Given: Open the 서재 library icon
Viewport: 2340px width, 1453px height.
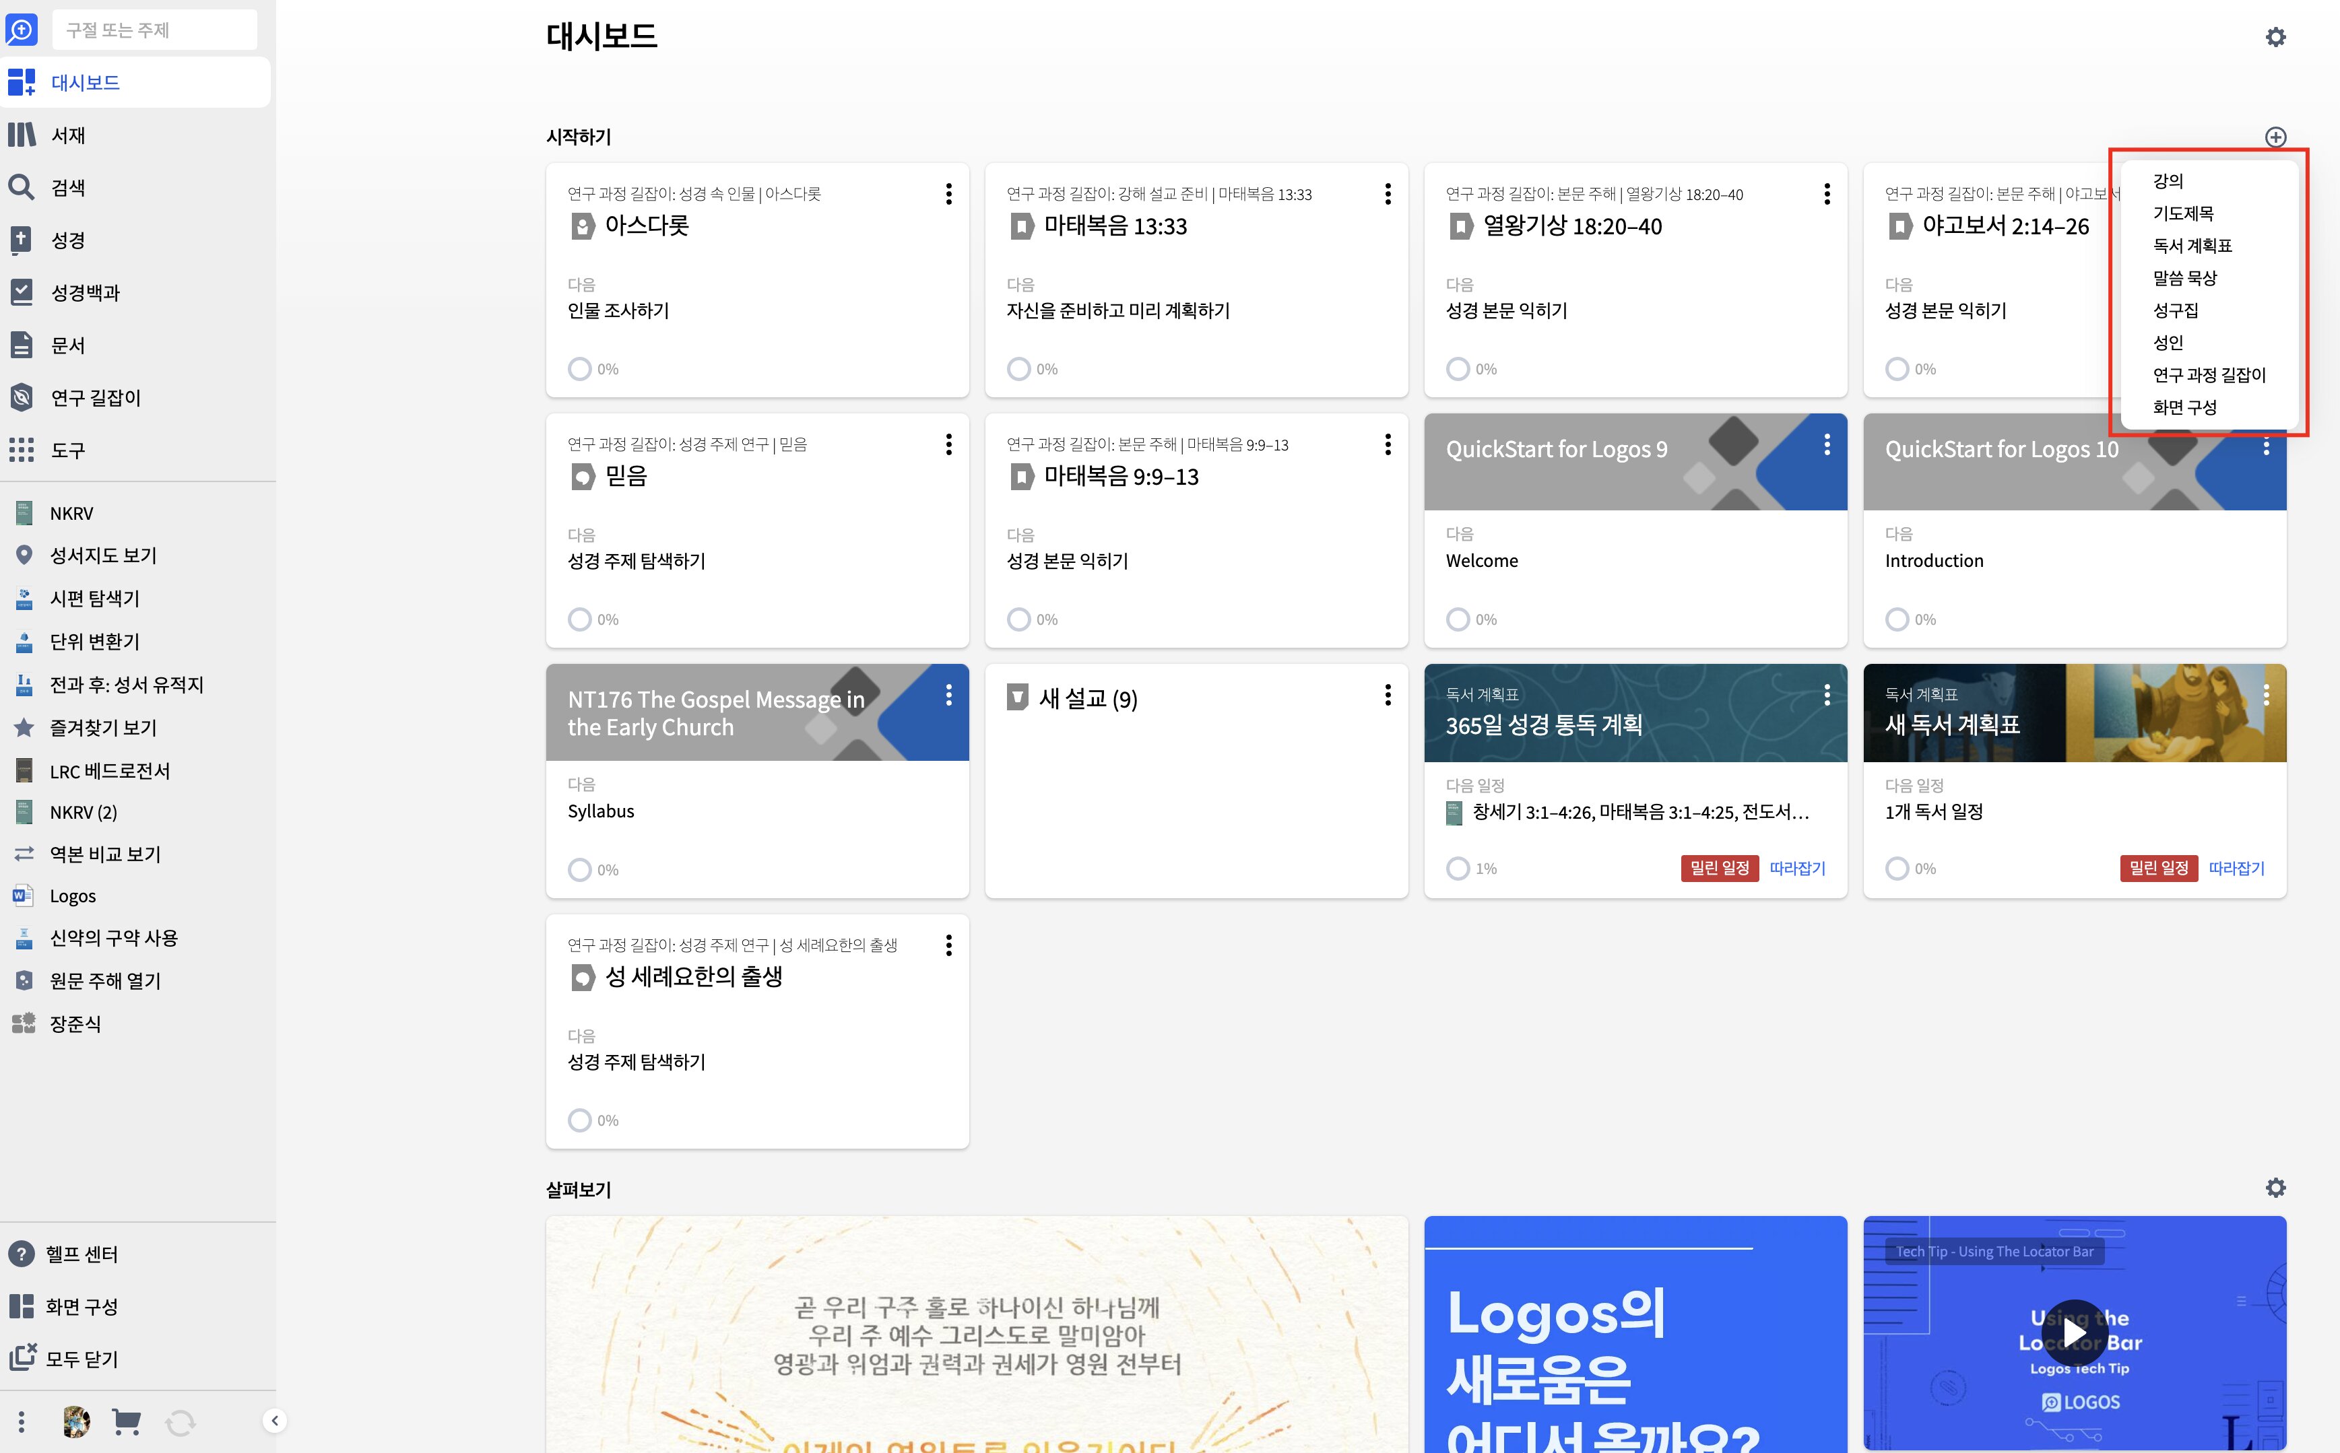Looking at the screenshot, I should pos(21,135).
